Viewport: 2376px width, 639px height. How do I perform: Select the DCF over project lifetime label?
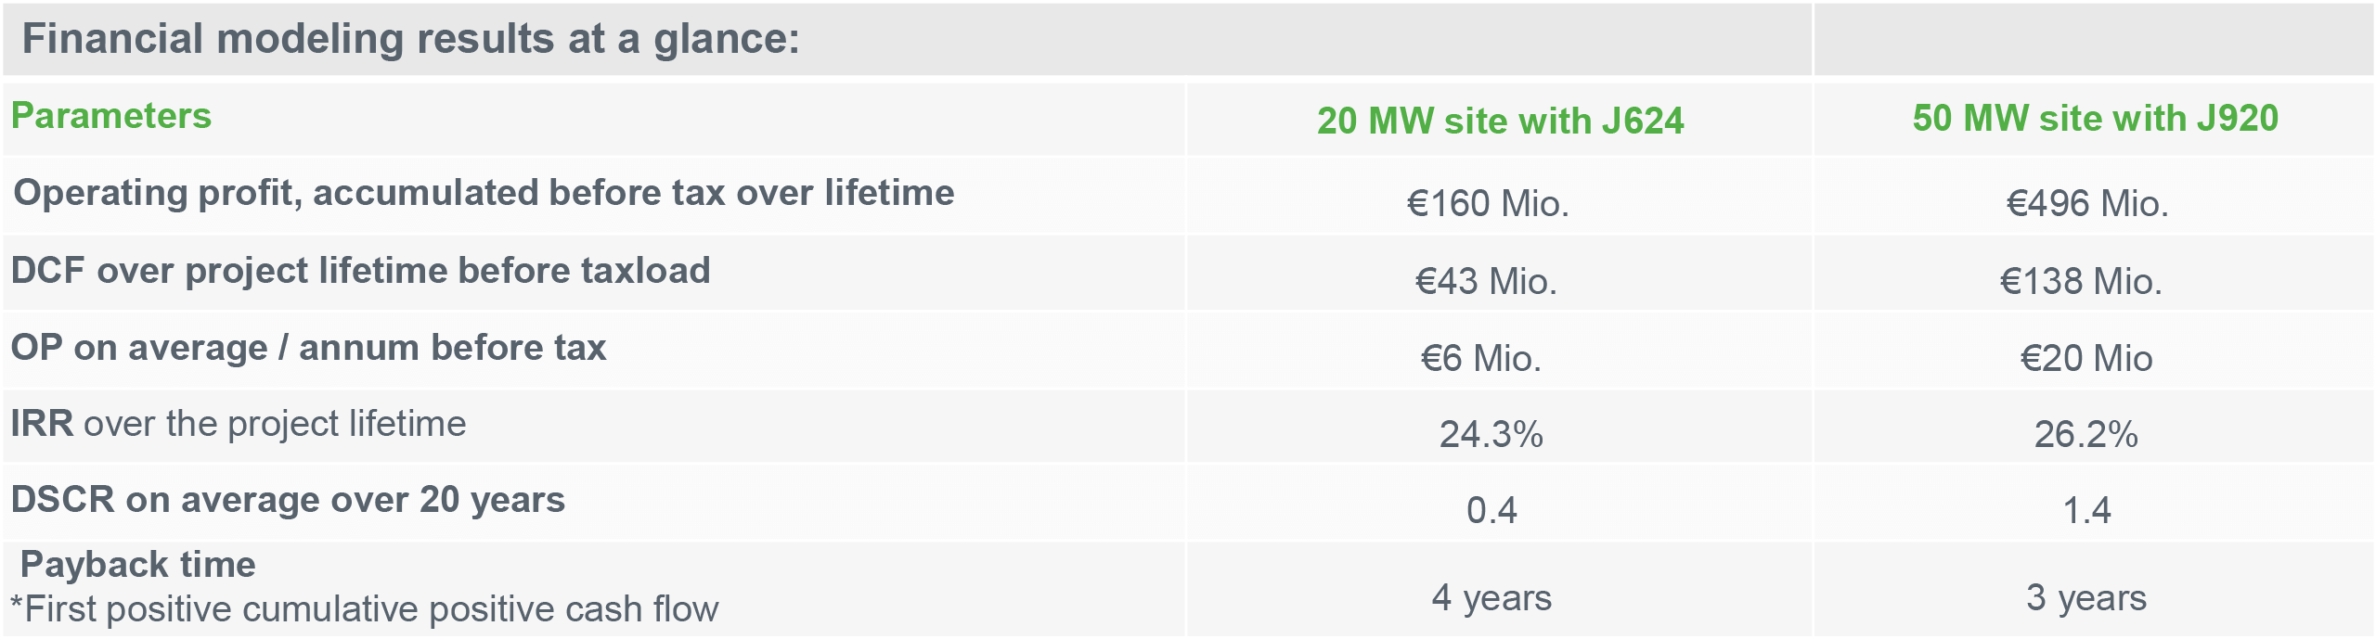point(360,271)
